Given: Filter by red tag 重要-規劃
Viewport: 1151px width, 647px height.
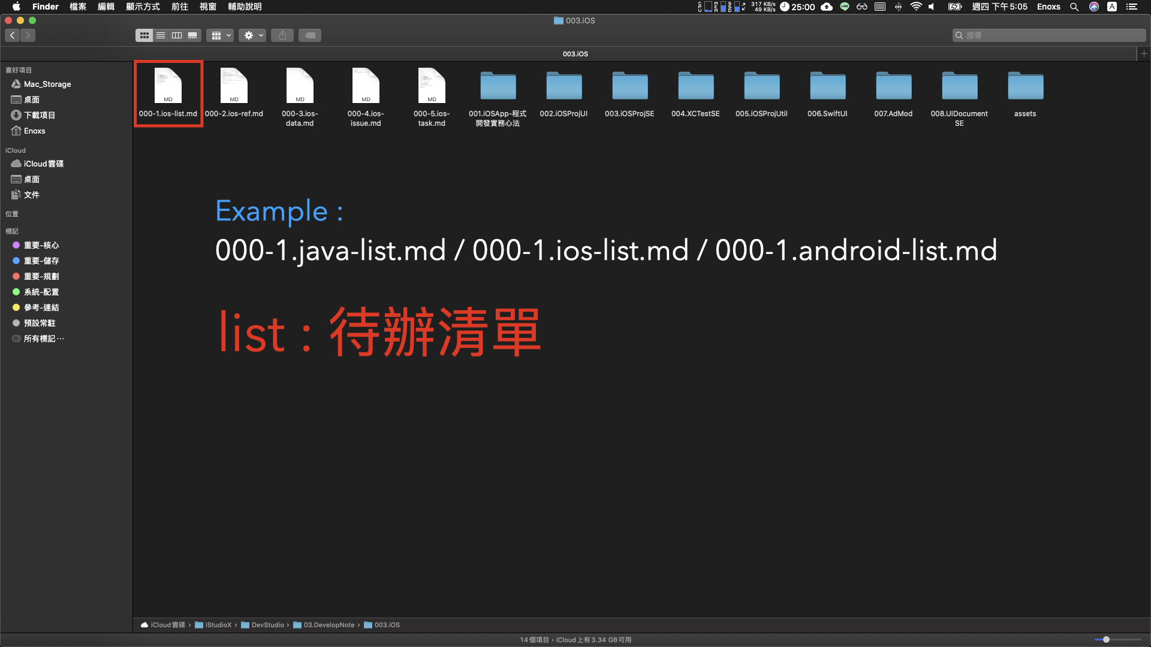Looking at the screenshot, I should [36, 276].
